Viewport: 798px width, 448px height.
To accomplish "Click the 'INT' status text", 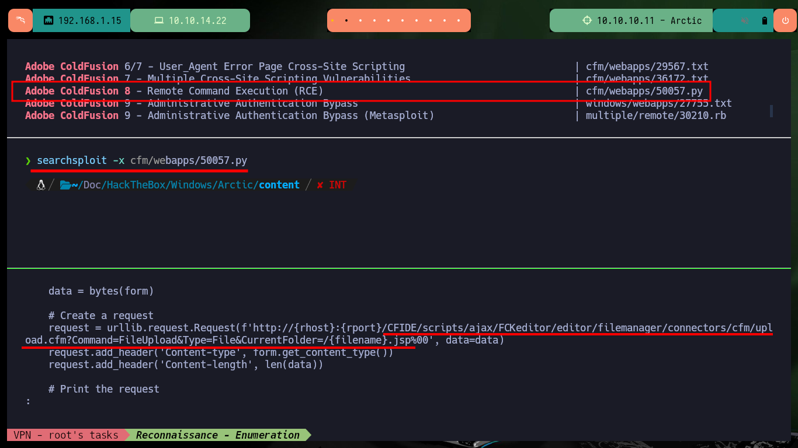I will point(338,185).
